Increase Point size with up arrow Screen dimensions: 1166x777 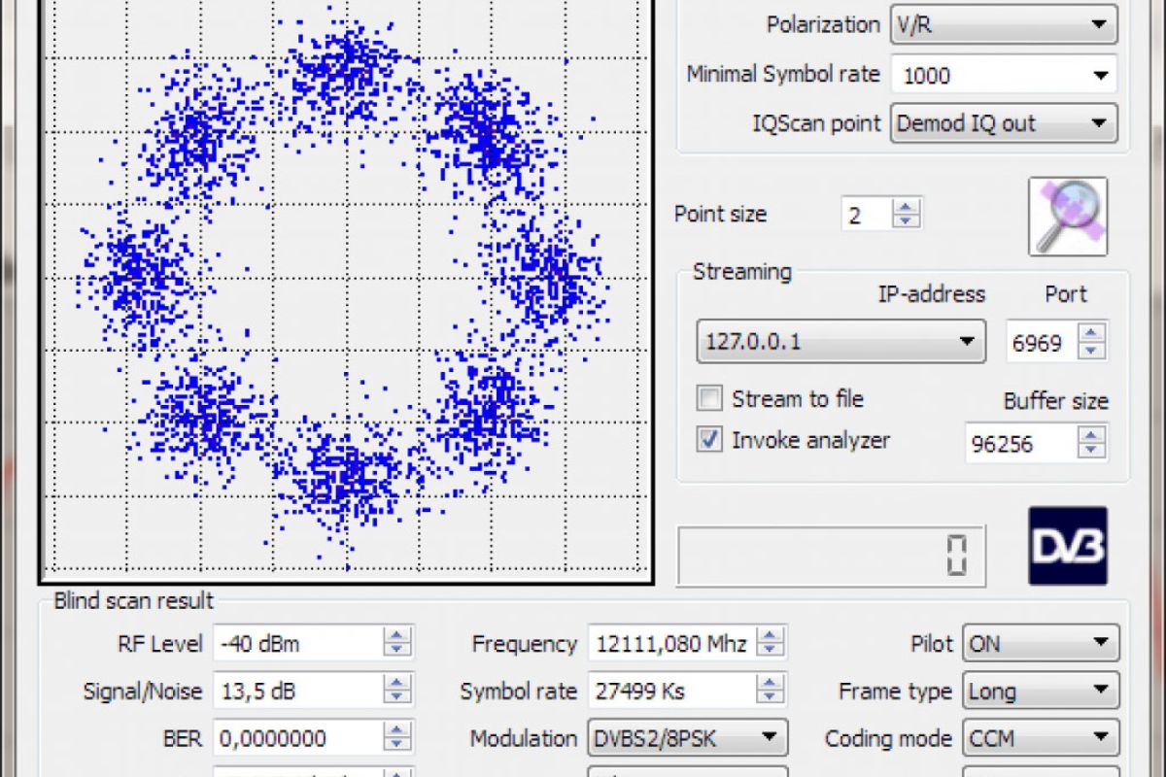(906, 207)
